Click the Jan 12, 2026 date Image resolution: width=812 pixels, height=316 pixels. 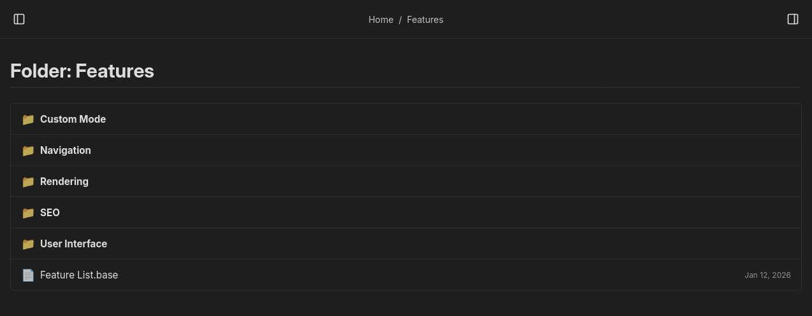(x=767, y=275)
